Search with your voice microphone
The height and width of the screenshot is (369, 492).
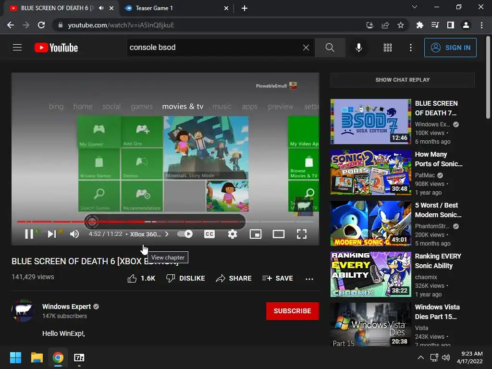point(358,48)
